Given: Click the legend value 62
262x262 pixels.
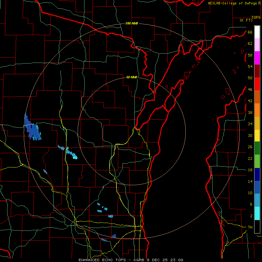Looking at the screenshot, I should [250, 44].
